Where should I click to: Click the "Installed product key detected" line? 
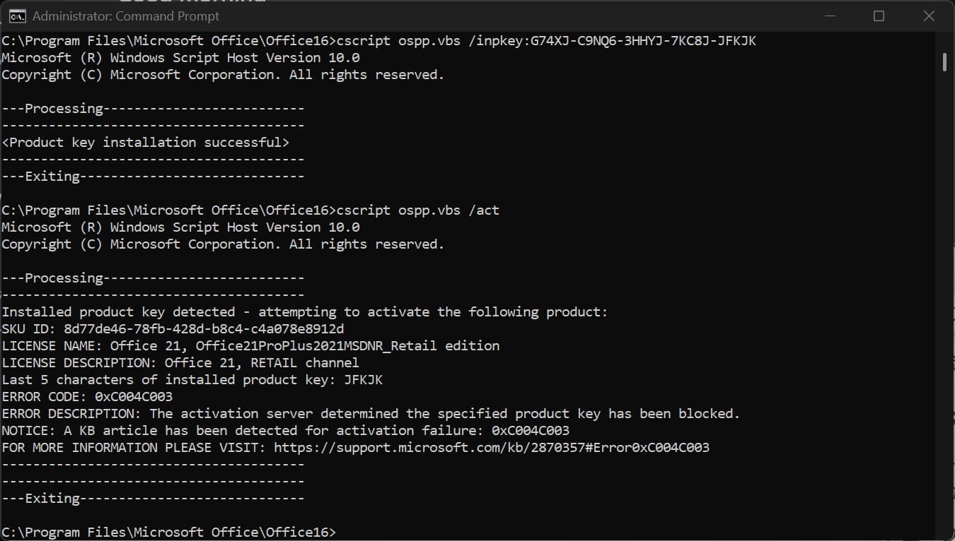[x=304, y=311]
